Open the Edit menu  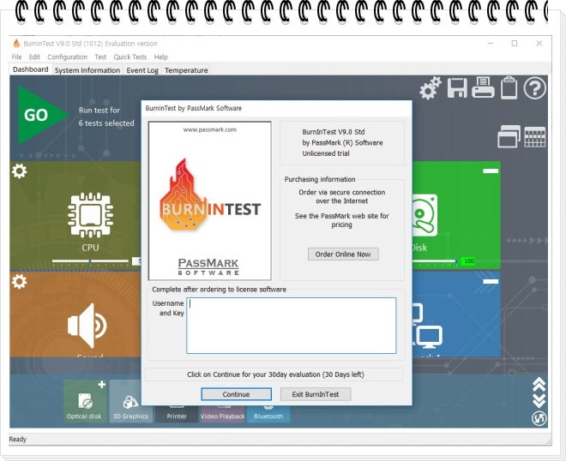pos(34,57)
